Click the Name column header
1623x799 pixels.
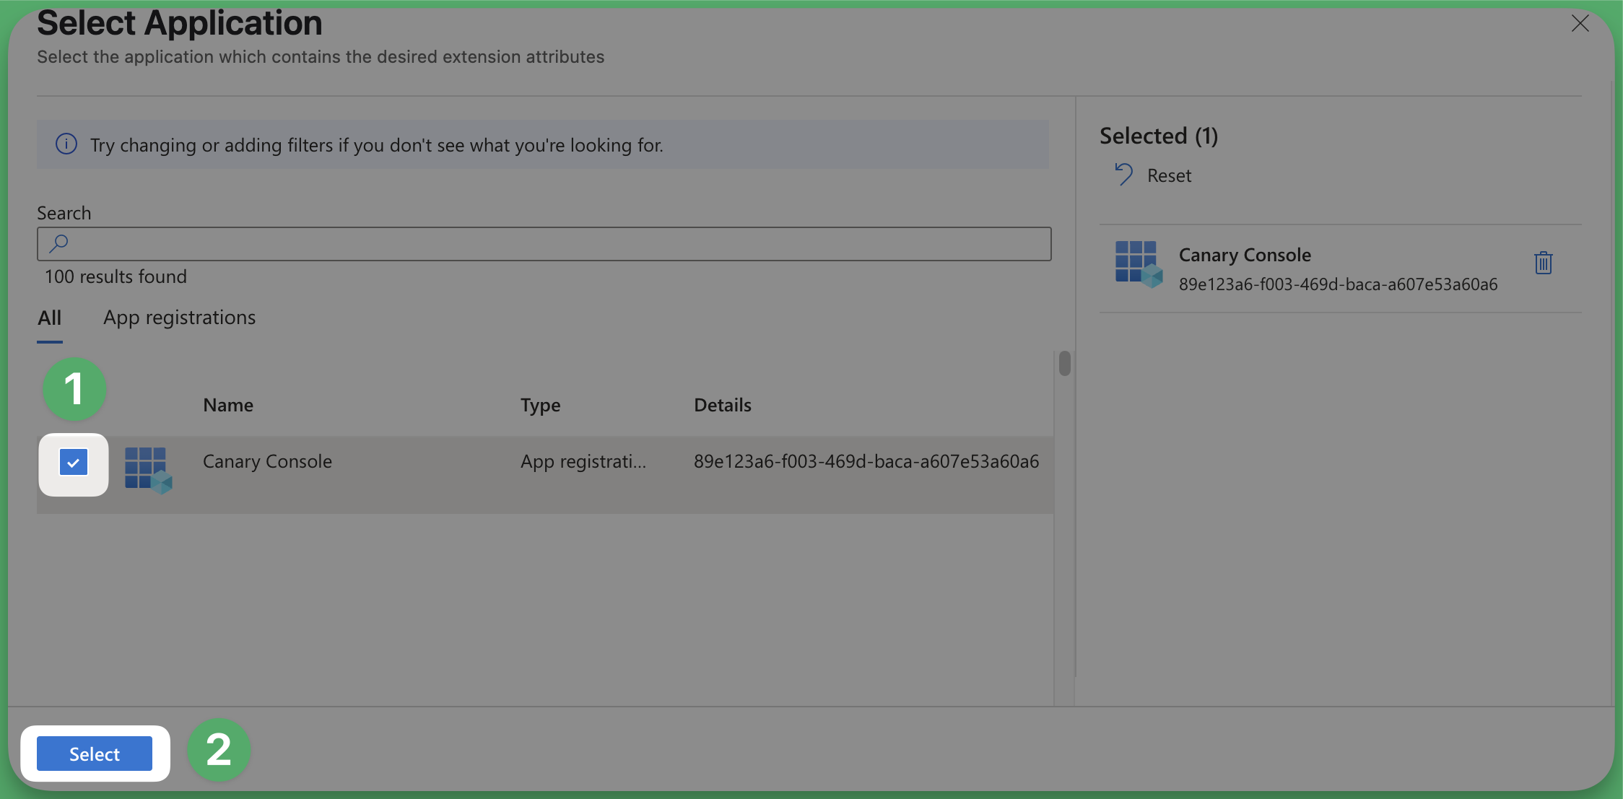(228, 405)
